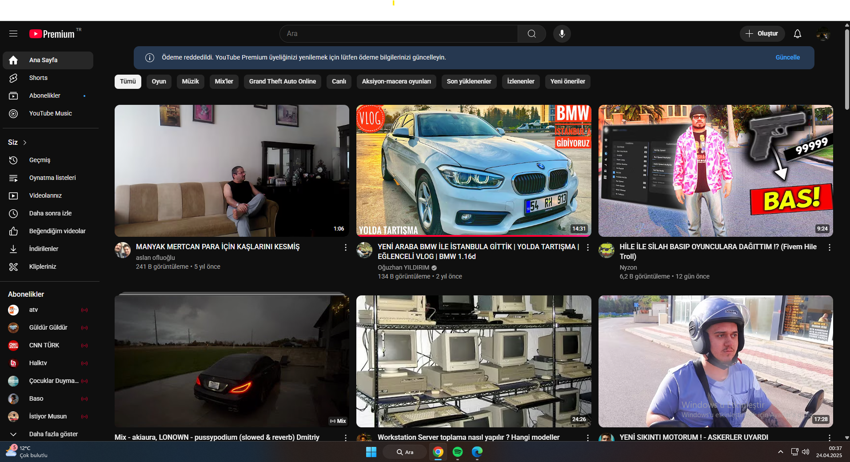Open YouTube Music from sidebar

pos(48,113)
